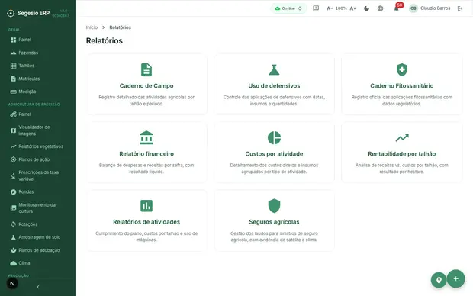The image size is (473, 296).
Task: Open the Caderno Fitossanitário report
Action: (x=402, y=85)
